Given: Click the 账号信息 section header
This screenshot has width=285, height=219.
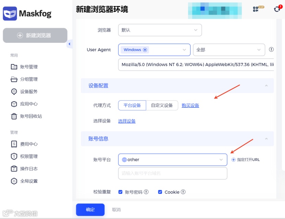Looking at the screenshot, I should tap(177, 139).
